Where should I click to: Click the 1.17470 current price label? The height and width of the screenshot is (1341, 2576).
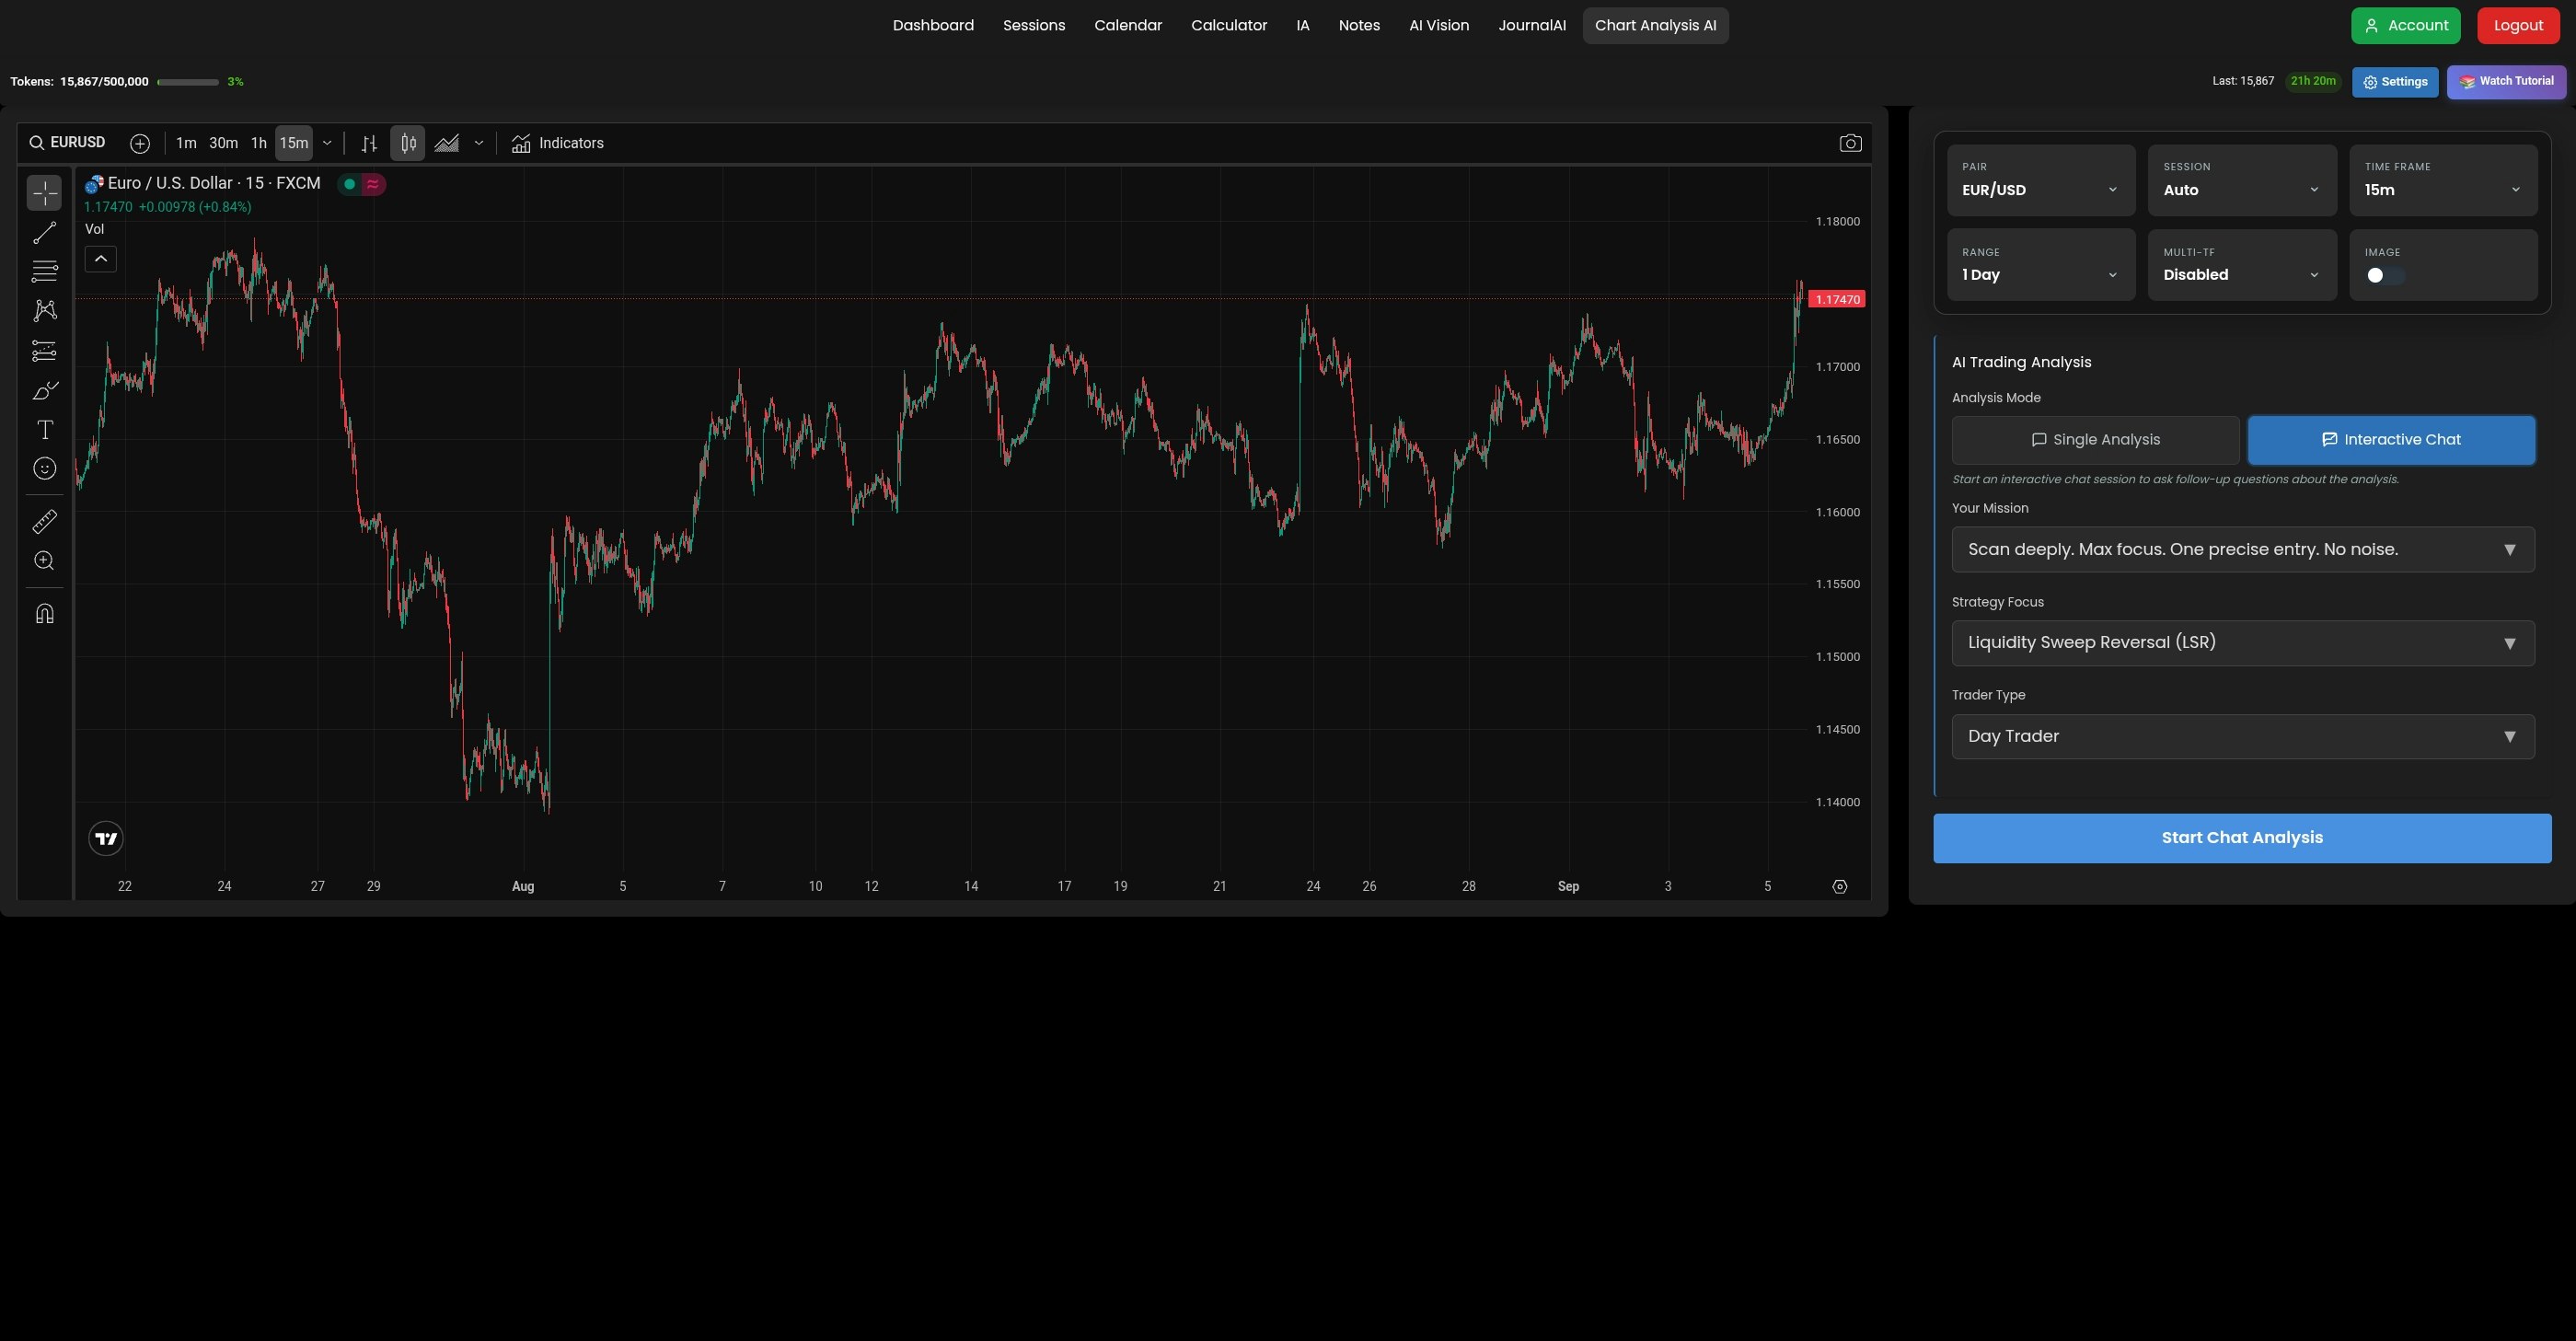[1837, 300]
